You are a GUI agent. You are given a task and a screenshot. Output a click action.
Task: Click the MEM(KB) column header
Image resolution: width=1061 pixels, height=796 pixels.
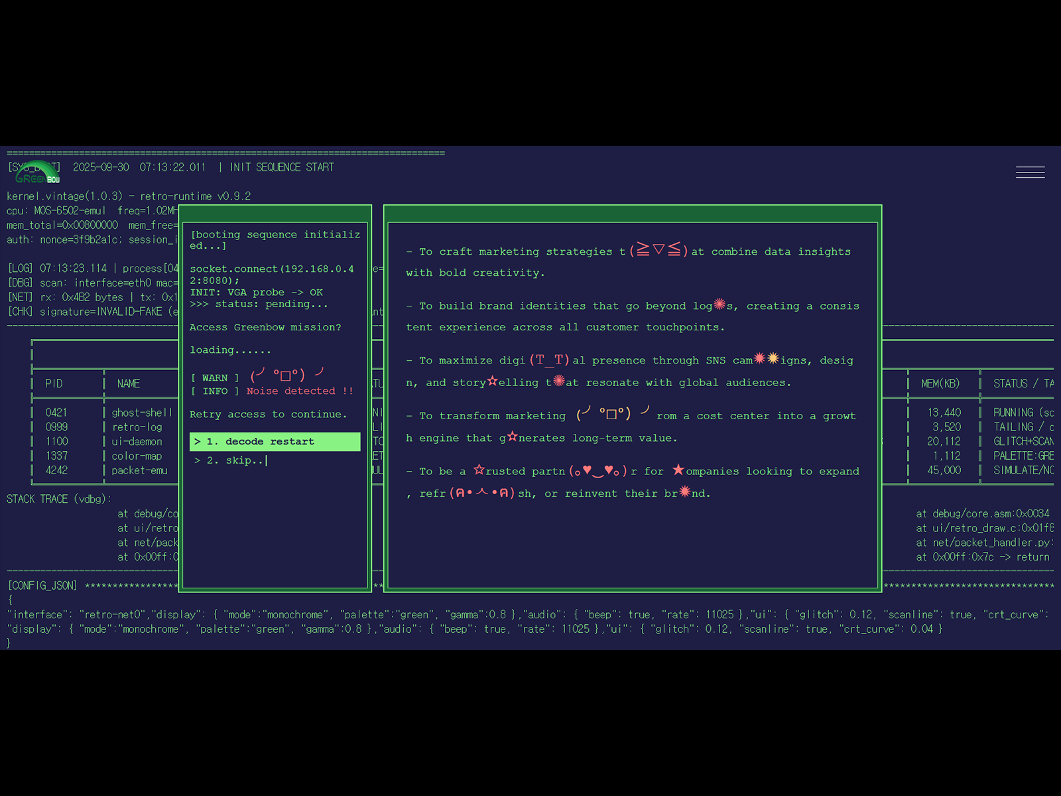tap(940, 383)
